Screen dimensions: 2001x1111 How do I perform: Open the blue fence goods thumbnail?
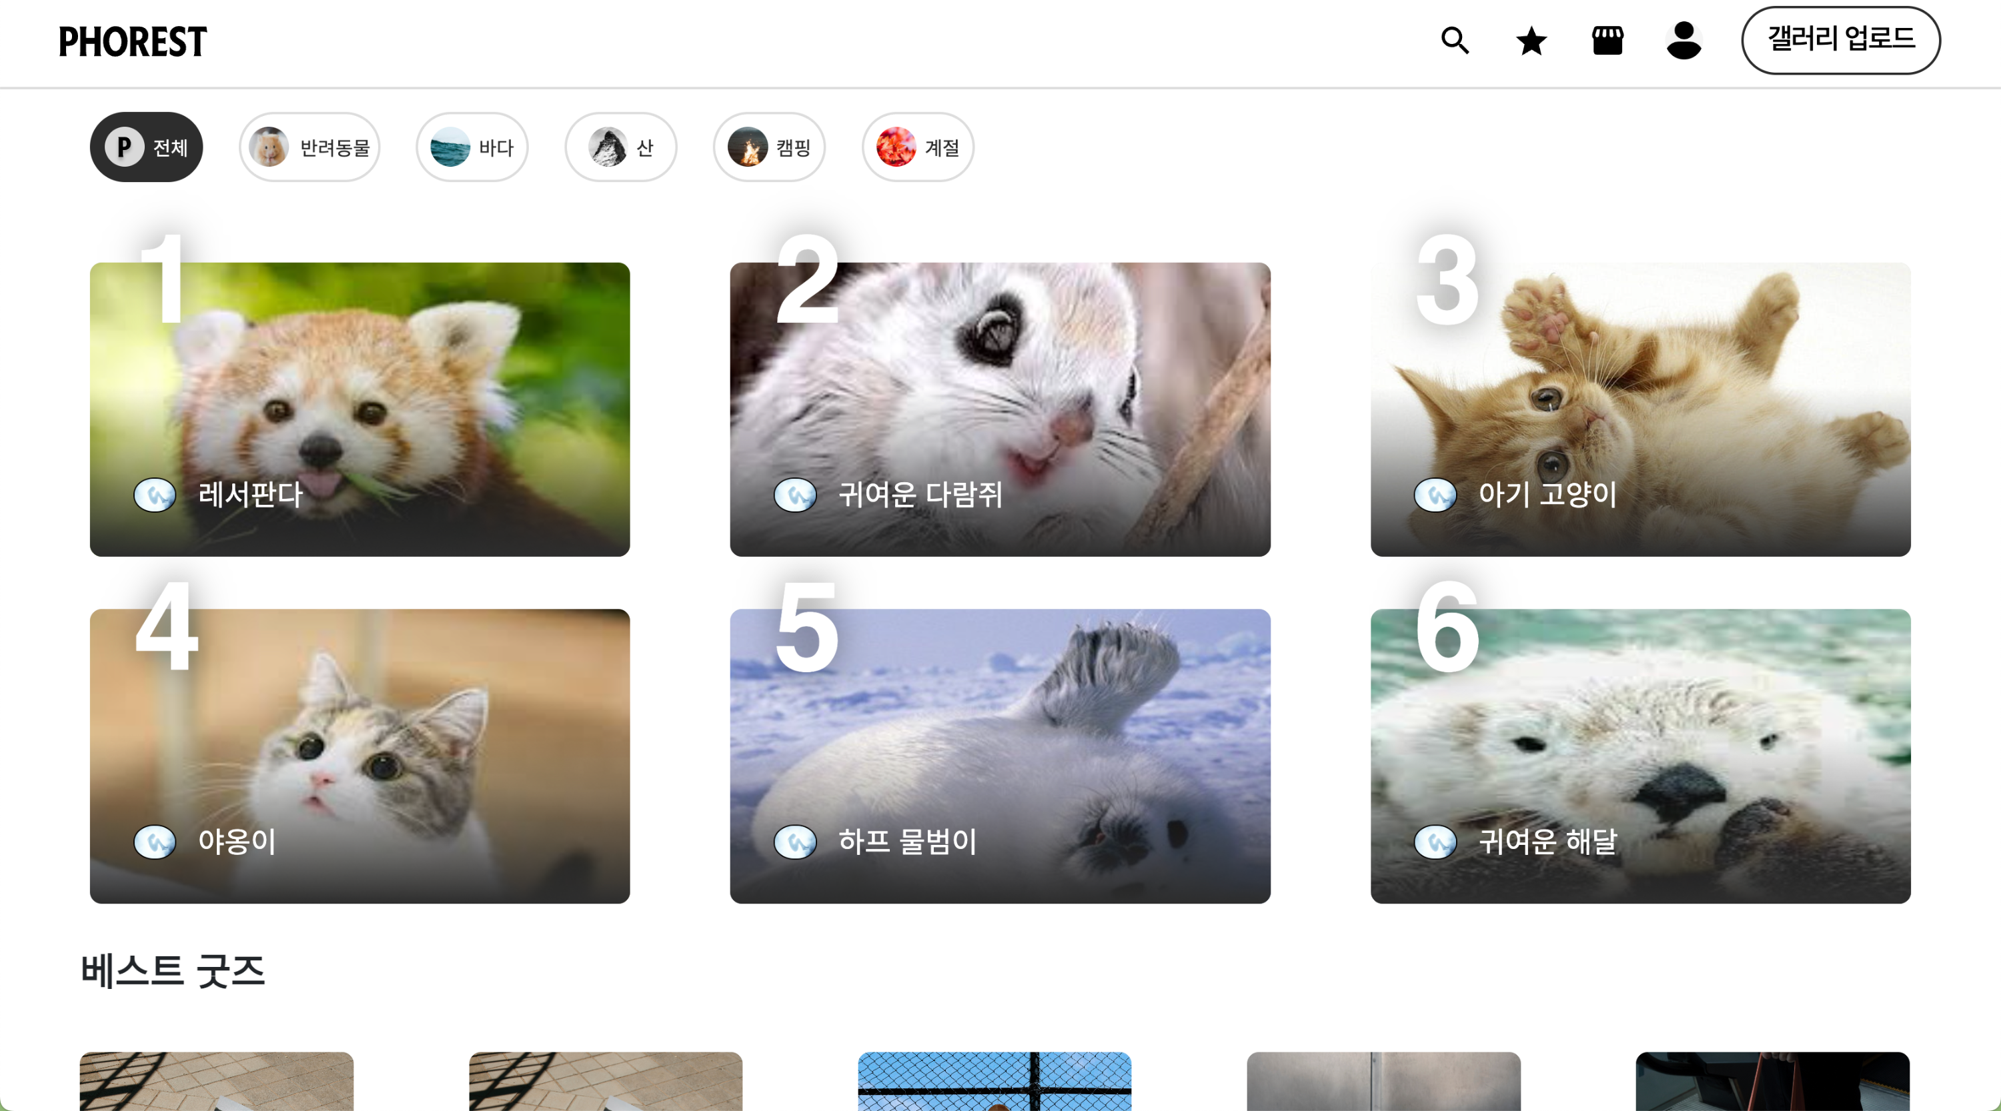[994, 1081]
